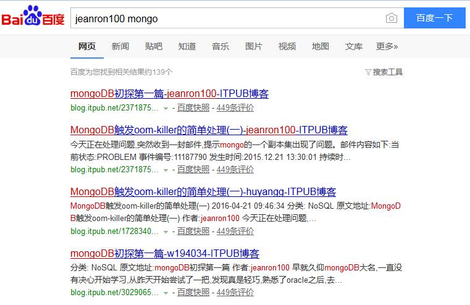This screenshot has width=470, height=305.
Task: Open 449条评价 for w194034 result
Action: 235,293
